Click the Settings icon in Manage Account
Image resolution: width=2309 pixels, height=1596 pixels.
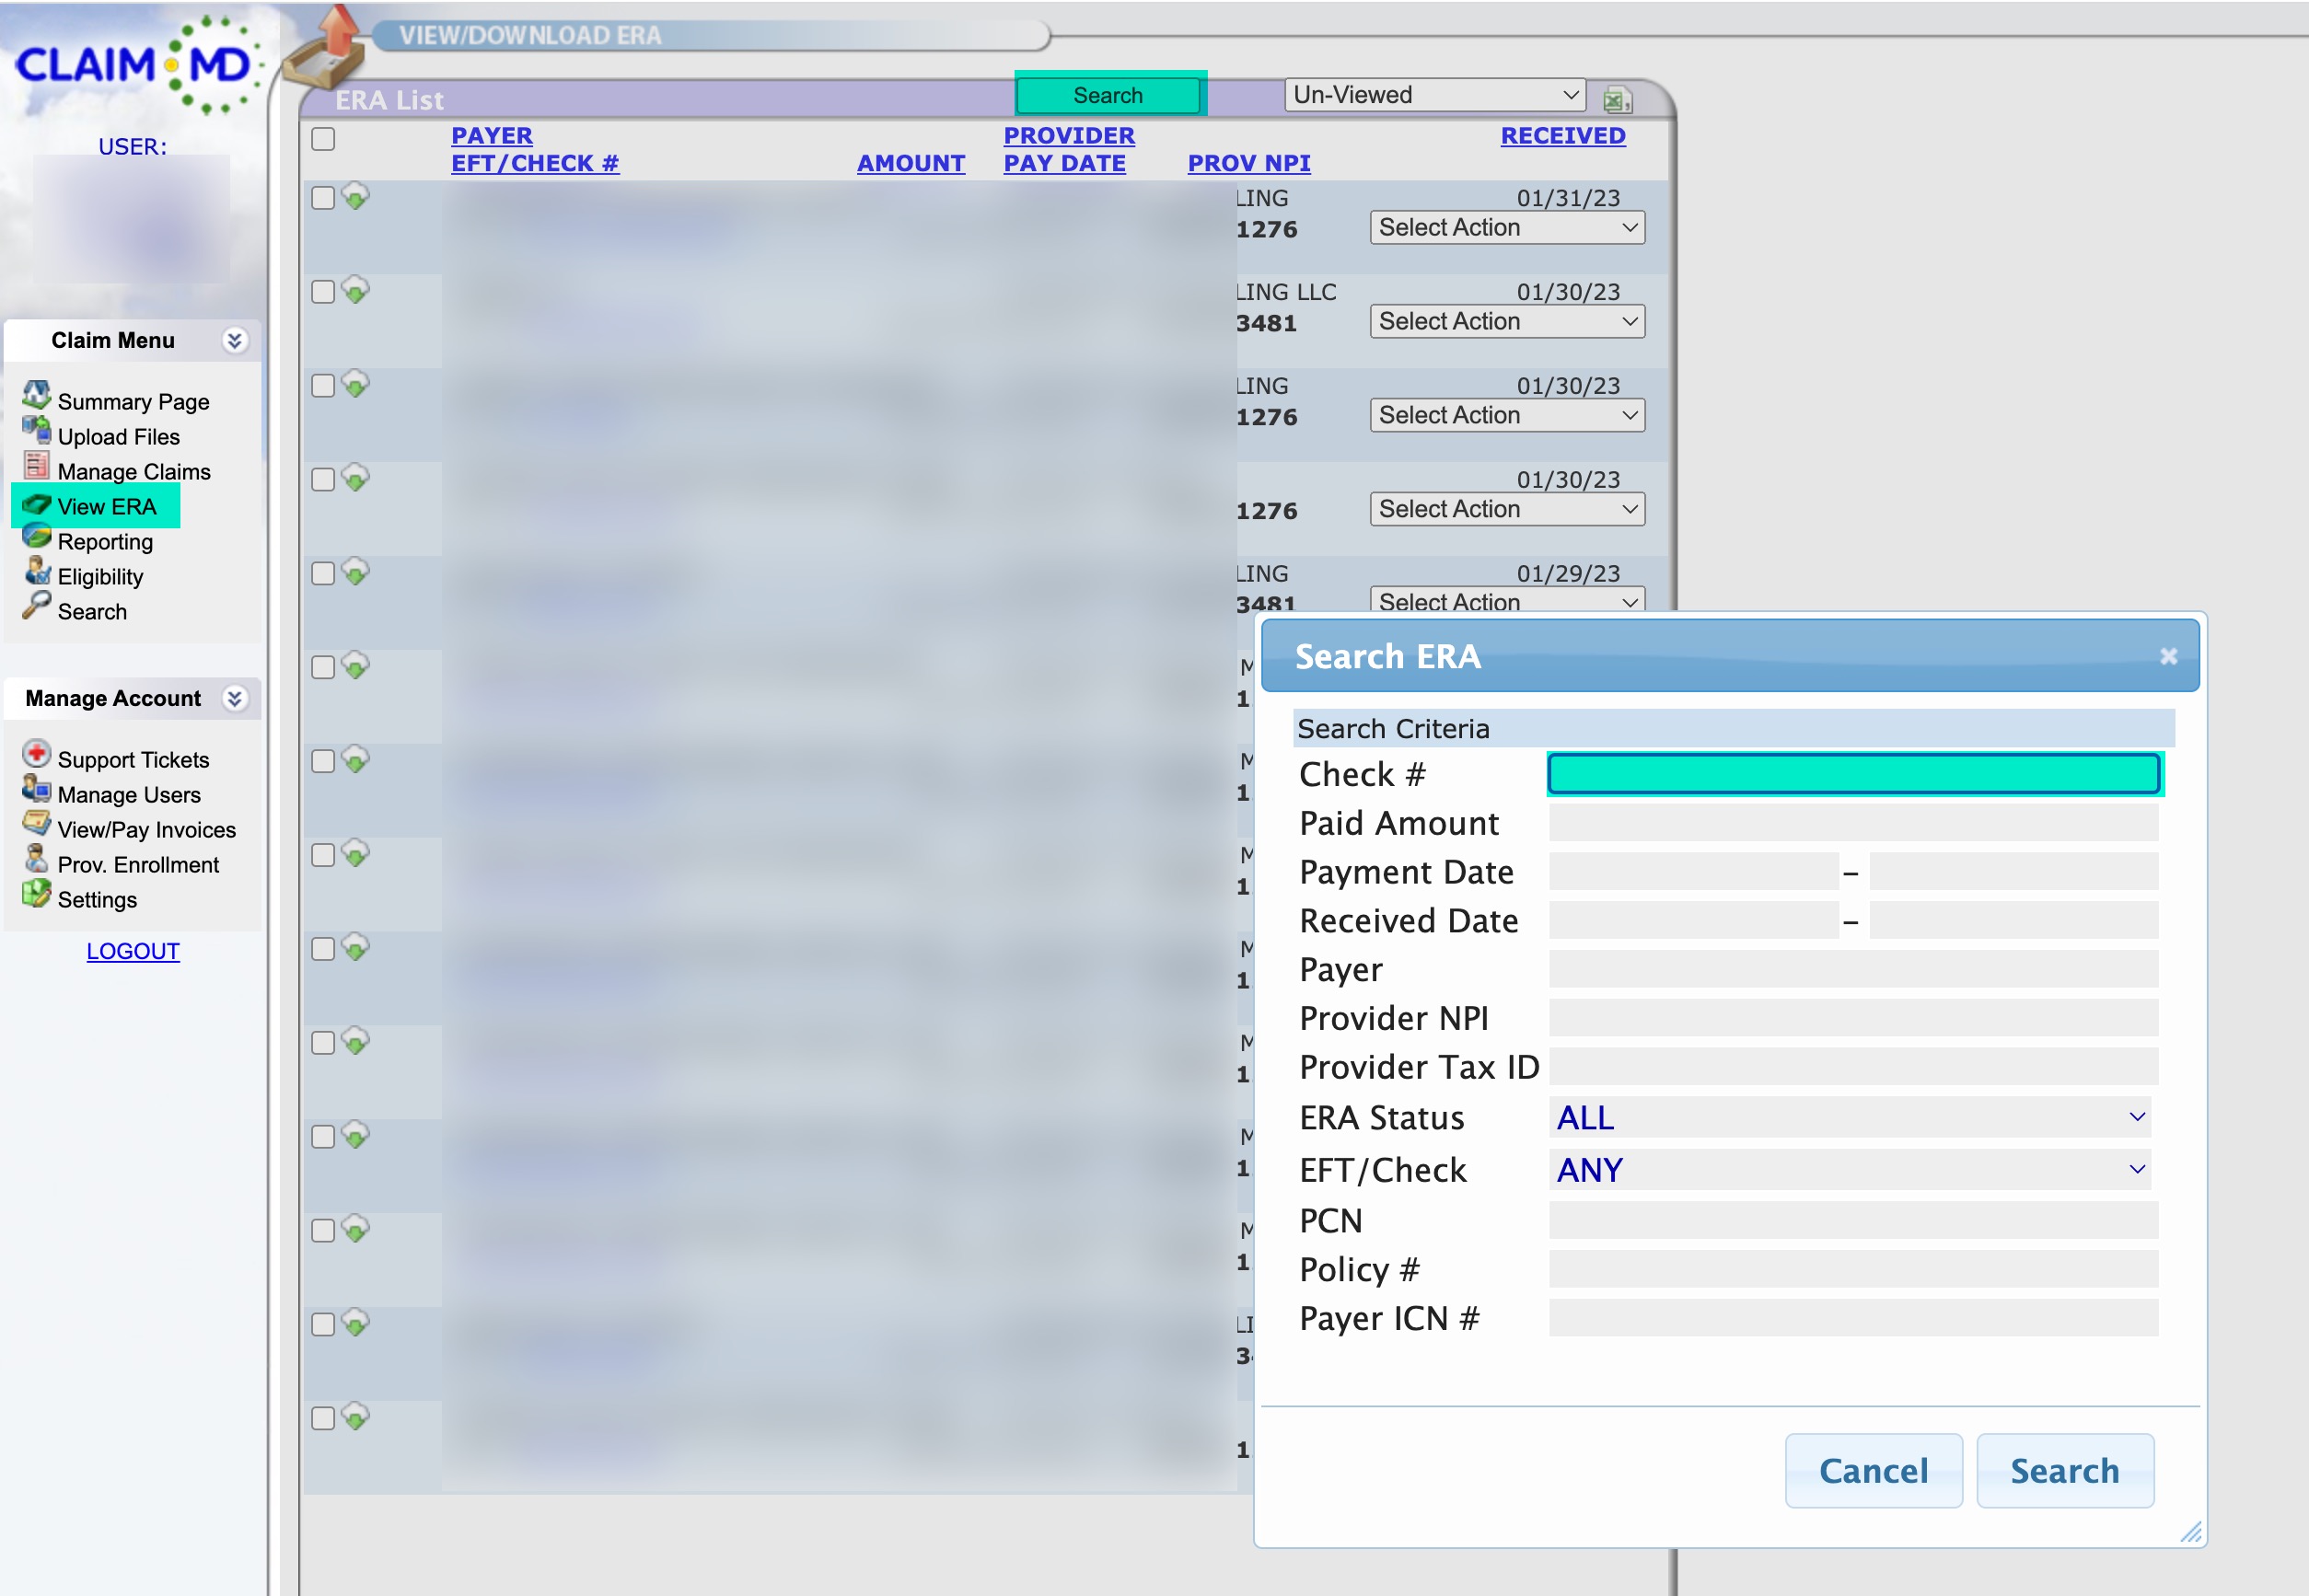pos(37,894)
